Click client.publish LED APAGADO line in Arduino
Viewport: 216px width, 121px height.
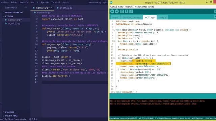144,75
